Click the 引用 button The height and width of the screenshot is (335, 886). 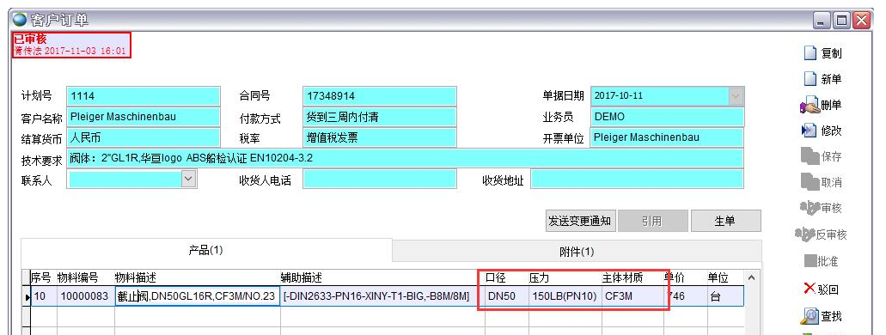[x=652, y=221]
